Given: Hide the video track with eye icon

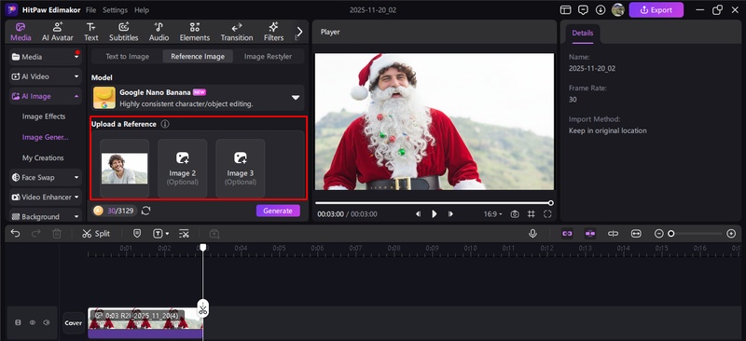Looking at the screenshot, I should 33,322.
